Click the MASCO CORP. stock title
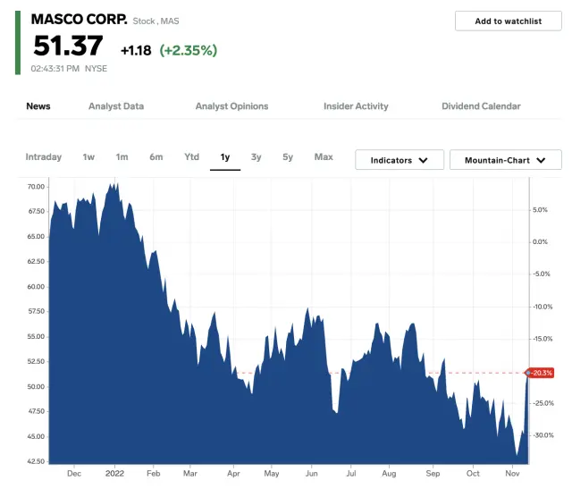 (79, 19)
